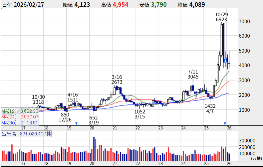Click the volume label 出来高

8,134
